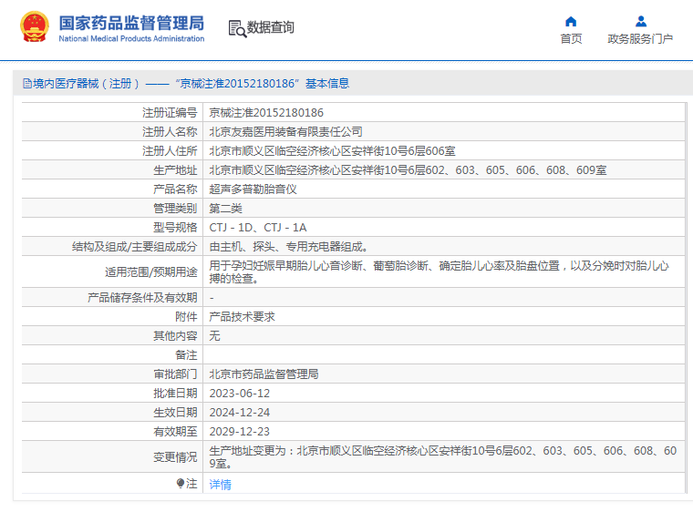This screenshot has width=693, height=512.
Task: Click 国家药品监督管理局 site title
Action: 131,23
